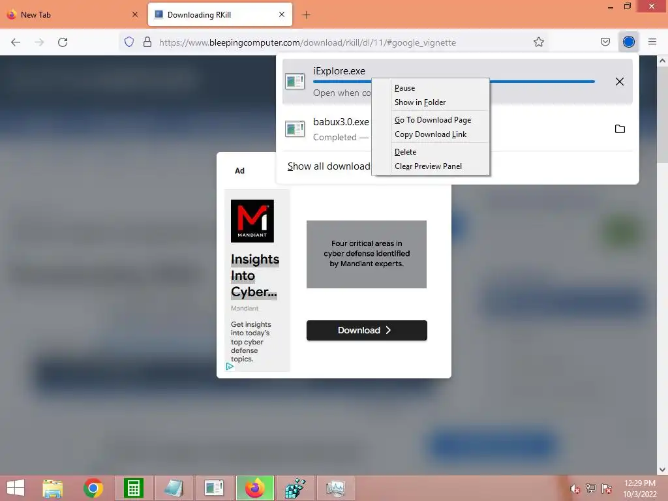Open File Explorer from the taskbar
The image size is (668, 501).
(53, 488)
